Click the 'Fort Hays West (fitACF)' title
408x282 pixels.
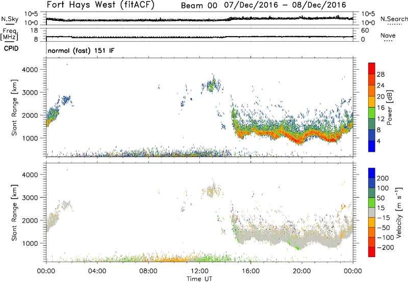point(100,5)
